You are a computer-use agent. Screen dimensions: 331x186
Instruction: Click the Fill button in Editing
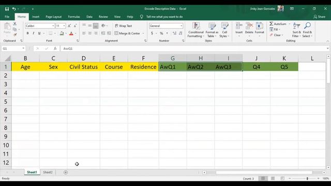click(x=275, y=29)
